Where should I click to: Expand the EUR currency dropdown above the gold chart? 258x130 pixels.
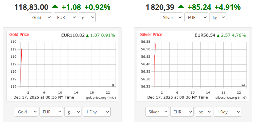coord(66,18)
